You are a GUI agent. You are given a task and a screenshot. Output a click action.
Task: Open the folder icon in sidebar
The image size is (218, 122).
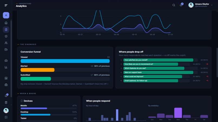click(x=6, y=50)
